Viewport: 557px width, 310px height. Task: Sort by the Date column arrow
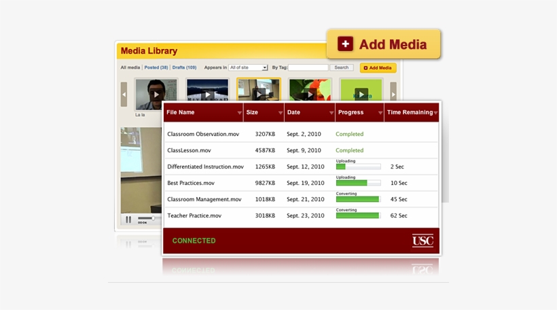331,113
